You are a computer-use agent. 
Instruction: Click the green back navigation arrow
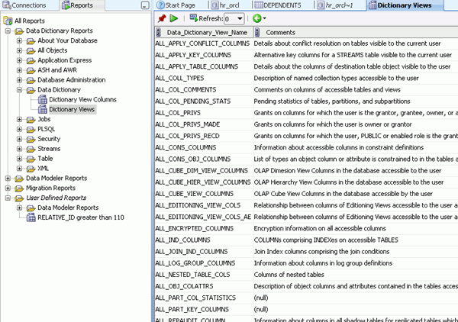pyautogui.click(x=256, y=18)
